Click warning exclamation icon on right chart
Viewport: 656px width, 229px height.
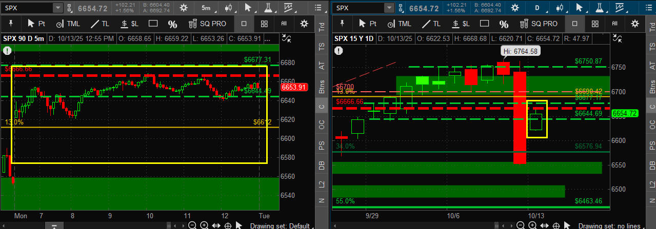coord(339,50)
